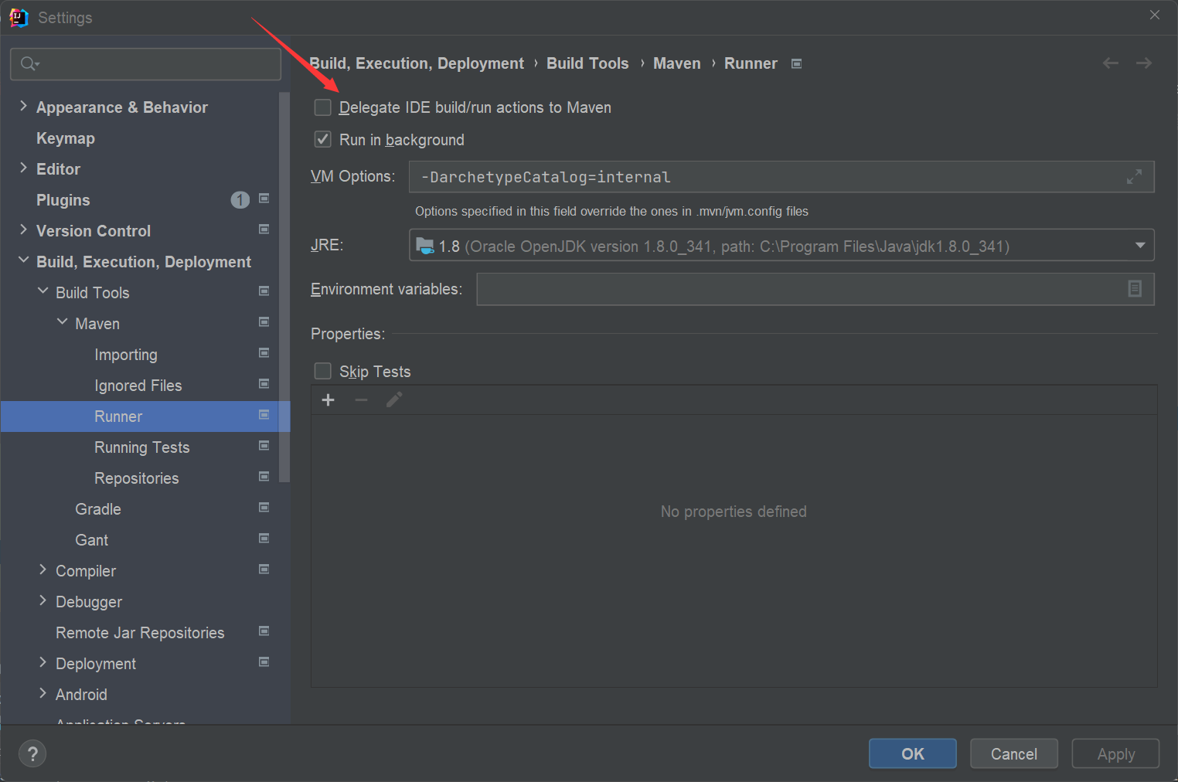This screenshot has width=1178, height=782.
Task: Edit property with the pencil icon
Action: point(394,399)
